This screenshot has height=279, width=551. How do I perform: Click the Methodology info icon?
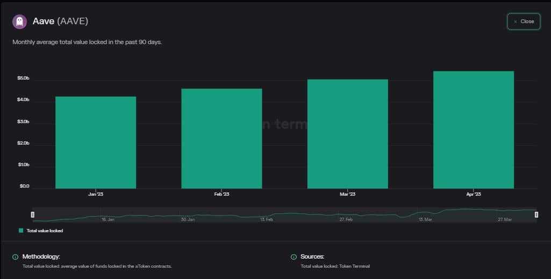pos(15,257)
